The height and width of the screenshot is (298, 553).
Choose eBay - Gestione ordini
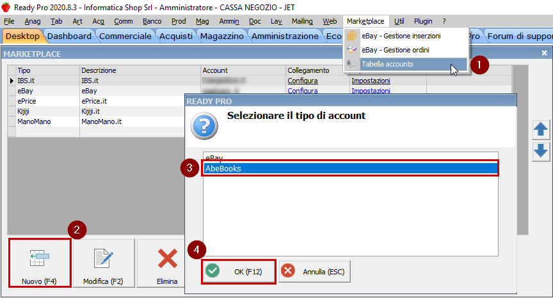point(406,50)
